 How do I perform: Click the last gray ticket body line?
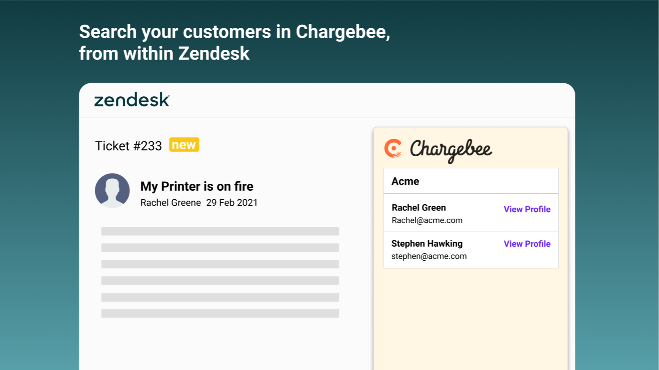tap(220, 313)
